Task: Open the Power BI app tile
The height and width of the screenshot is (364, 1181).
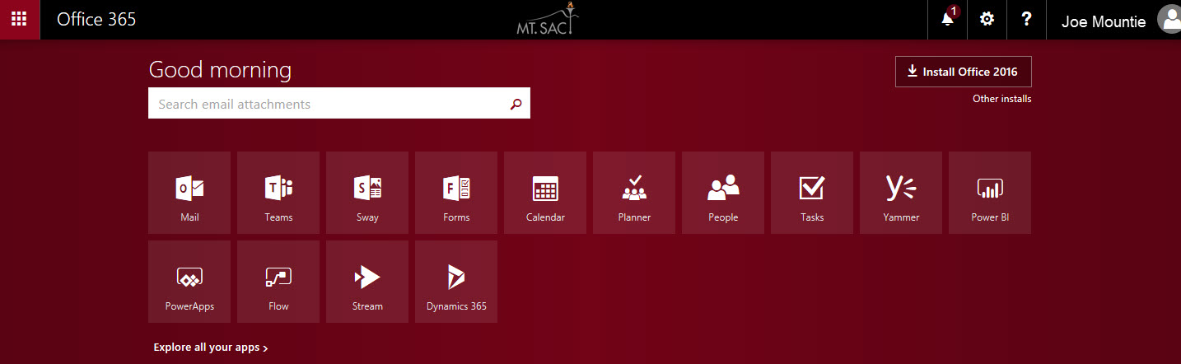Action: click(x=990, y=193)
